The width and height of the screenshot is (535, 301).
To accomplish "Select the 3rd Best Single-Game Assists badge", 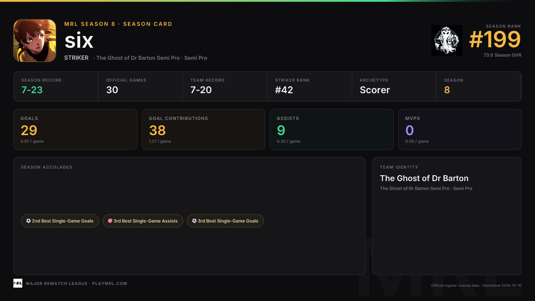I will 143,221.
